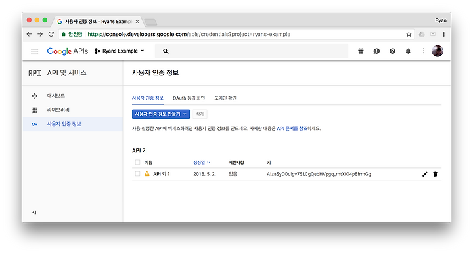
Task: Toggle the checkbox for API 키 1
Action: [137, 174]
